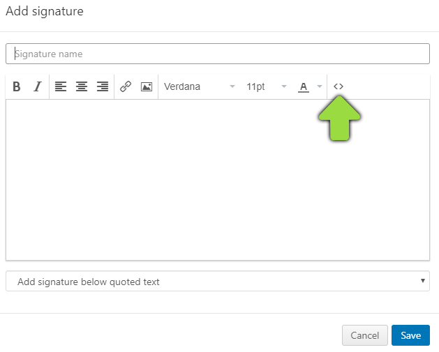The height and width of the screenshot is (352, 439).
Task: Align signature text right
Action: point(103,87)
